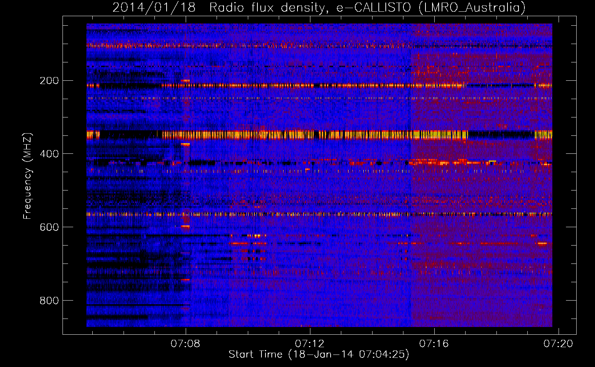The width and height of the screenshot is (595, 367).
Task: Click the 800 frequency tick label
Action: tap(49, 301)
